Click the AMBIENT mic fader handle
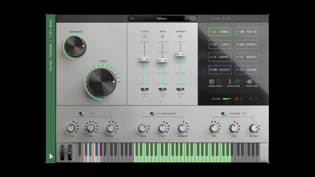 180,54
